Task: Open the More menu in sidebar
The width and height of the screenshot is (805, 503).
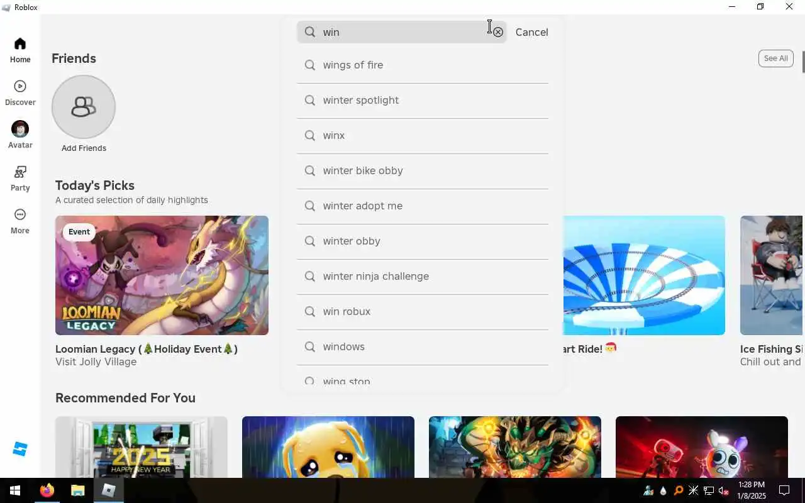Action: [20, 221]
